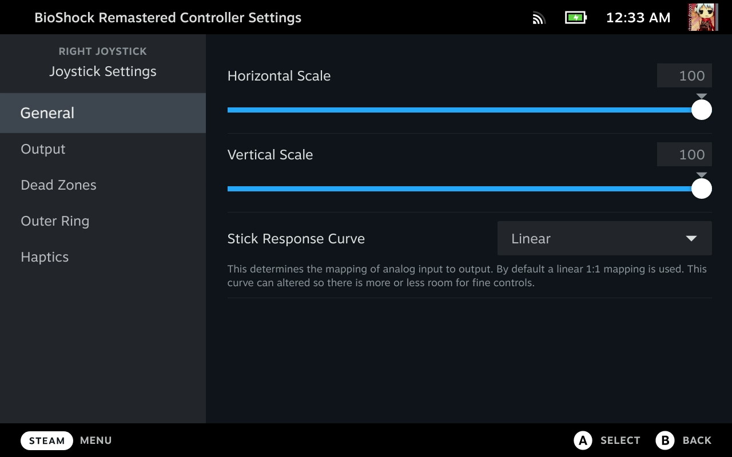Click the Horizontal Scale value field

pos(684,75)
